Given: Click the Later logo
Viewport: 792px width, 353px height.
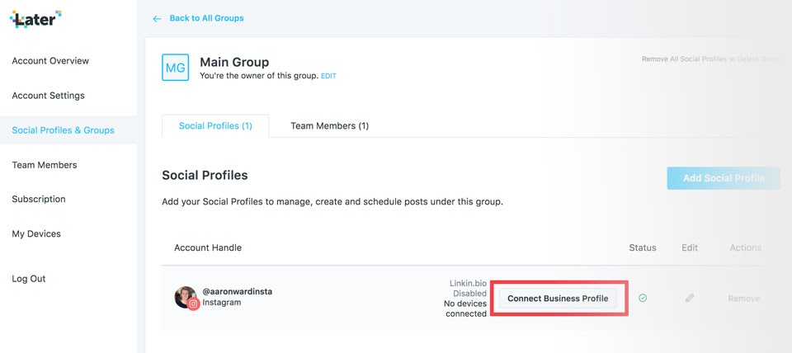Looking at the screenshot, I should click(35, 19).
